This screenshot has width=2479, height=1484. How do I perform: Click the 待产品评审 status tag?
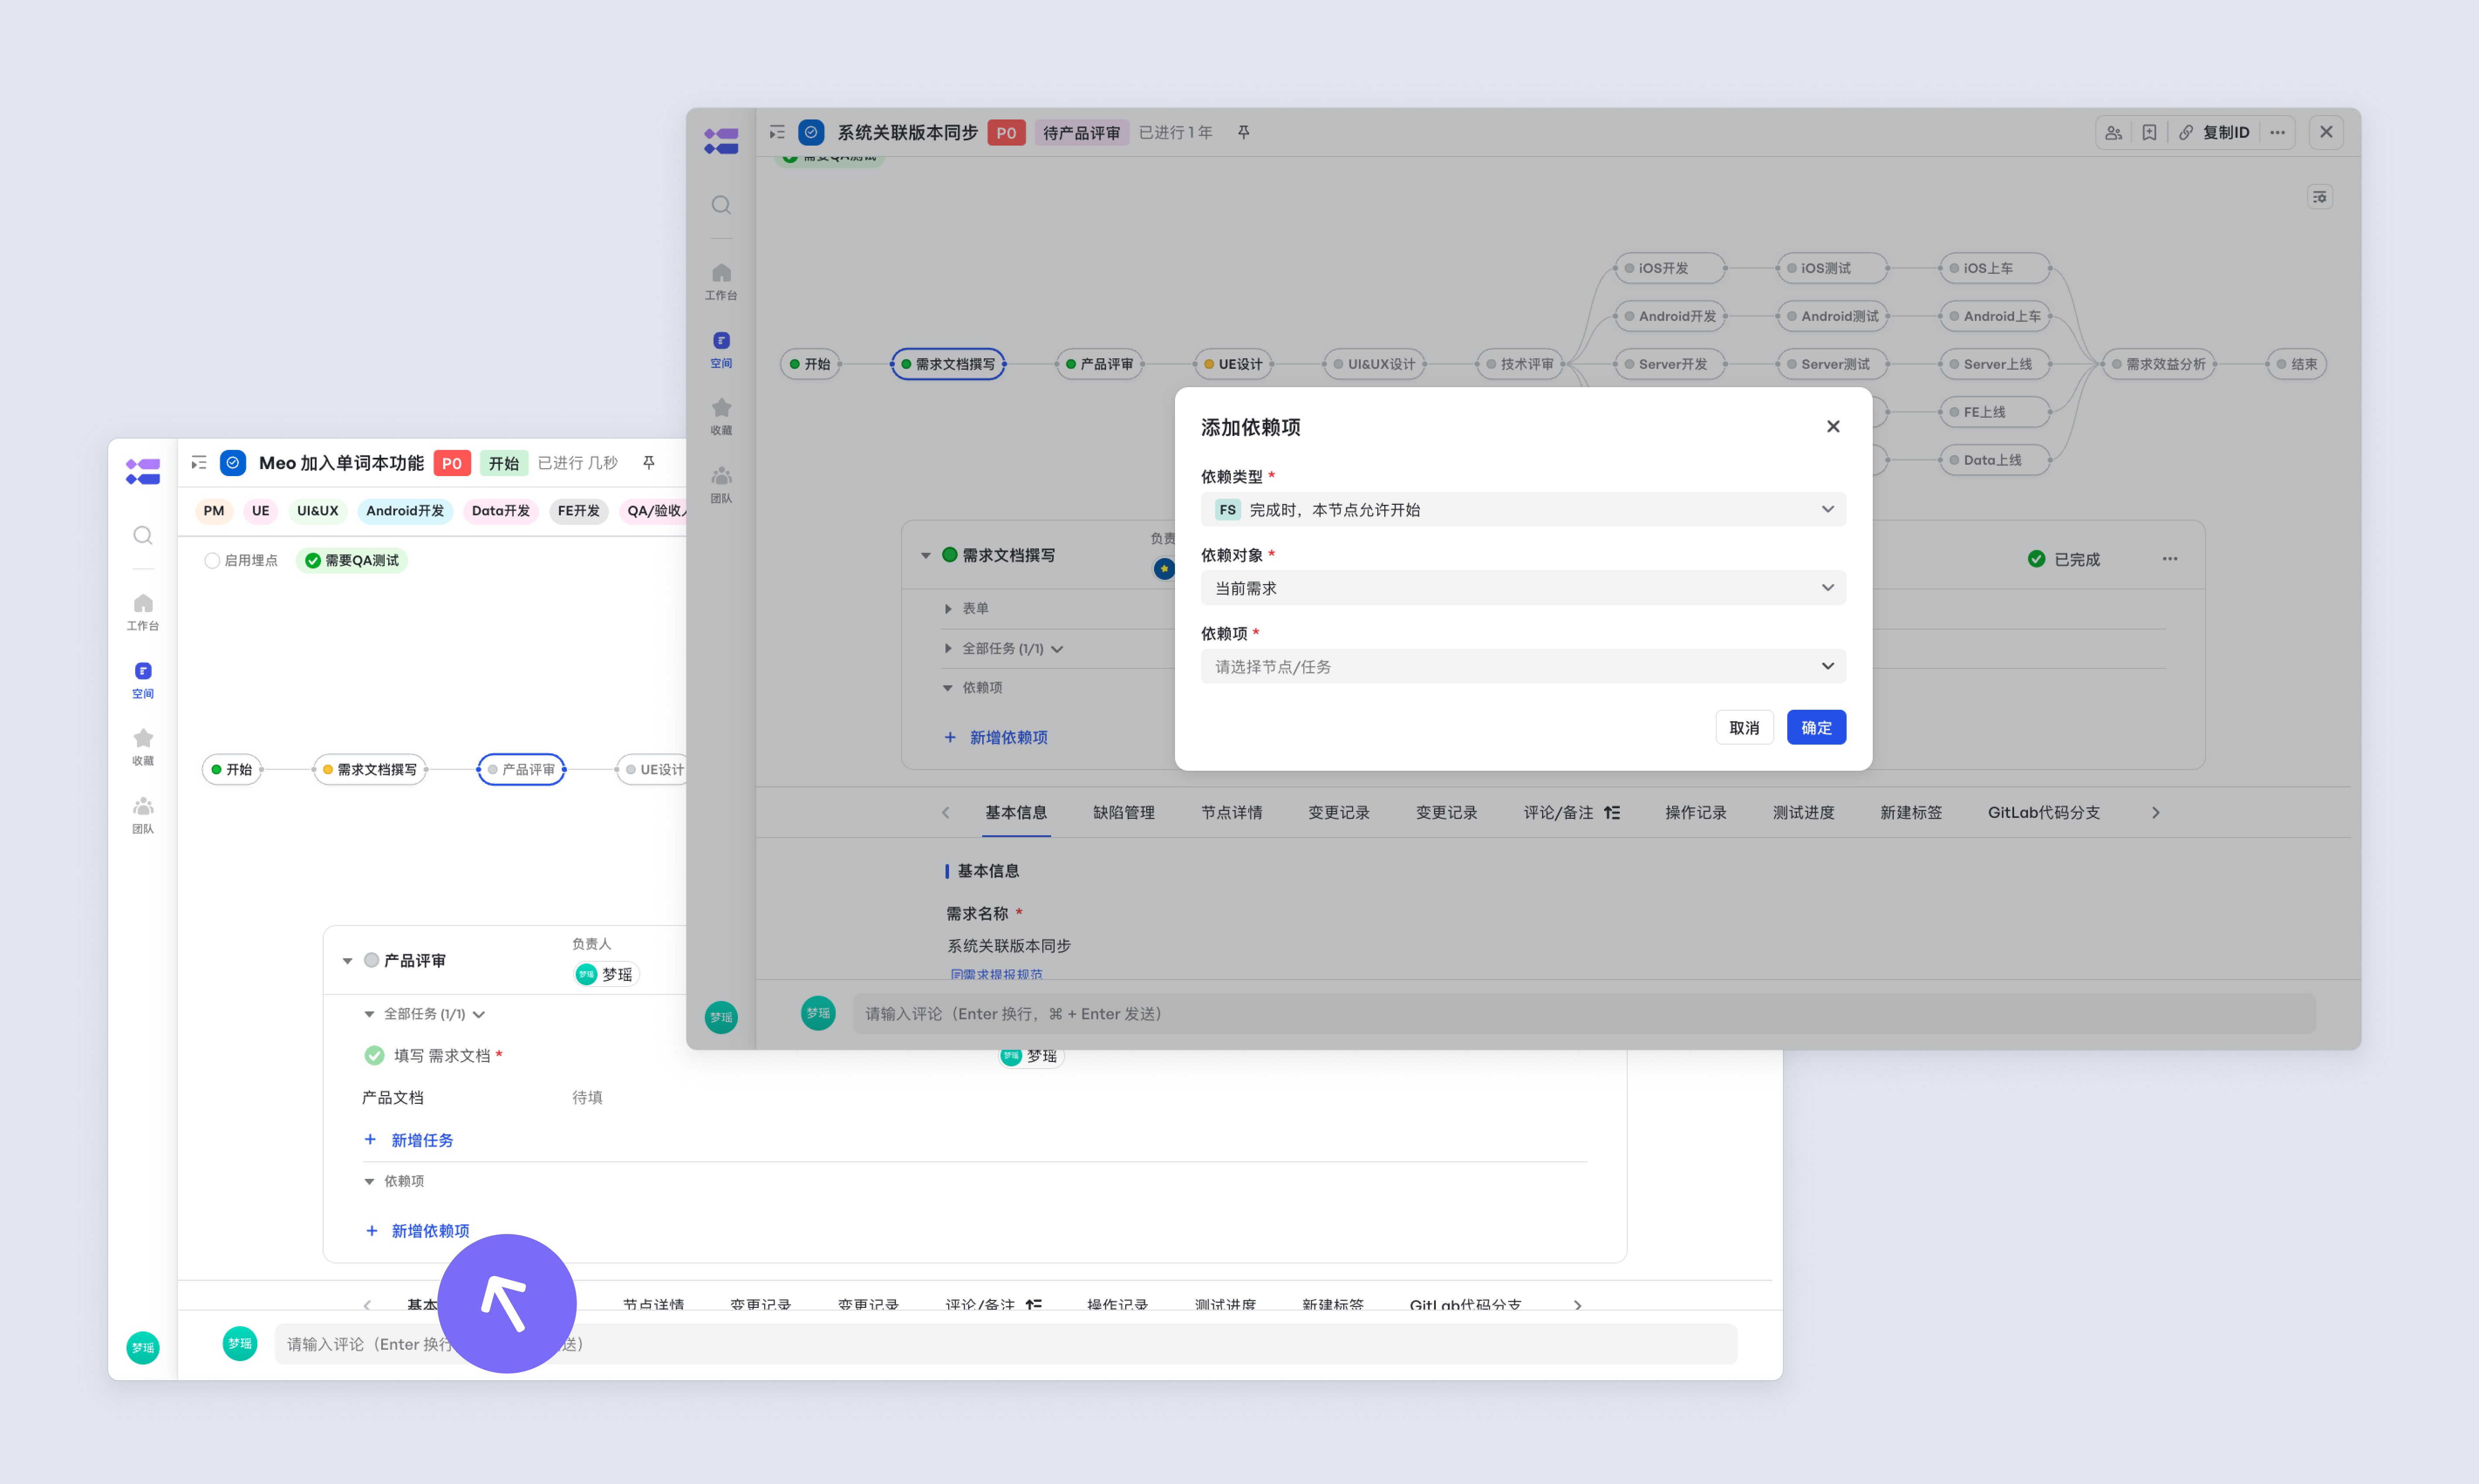click(1082, 132)
